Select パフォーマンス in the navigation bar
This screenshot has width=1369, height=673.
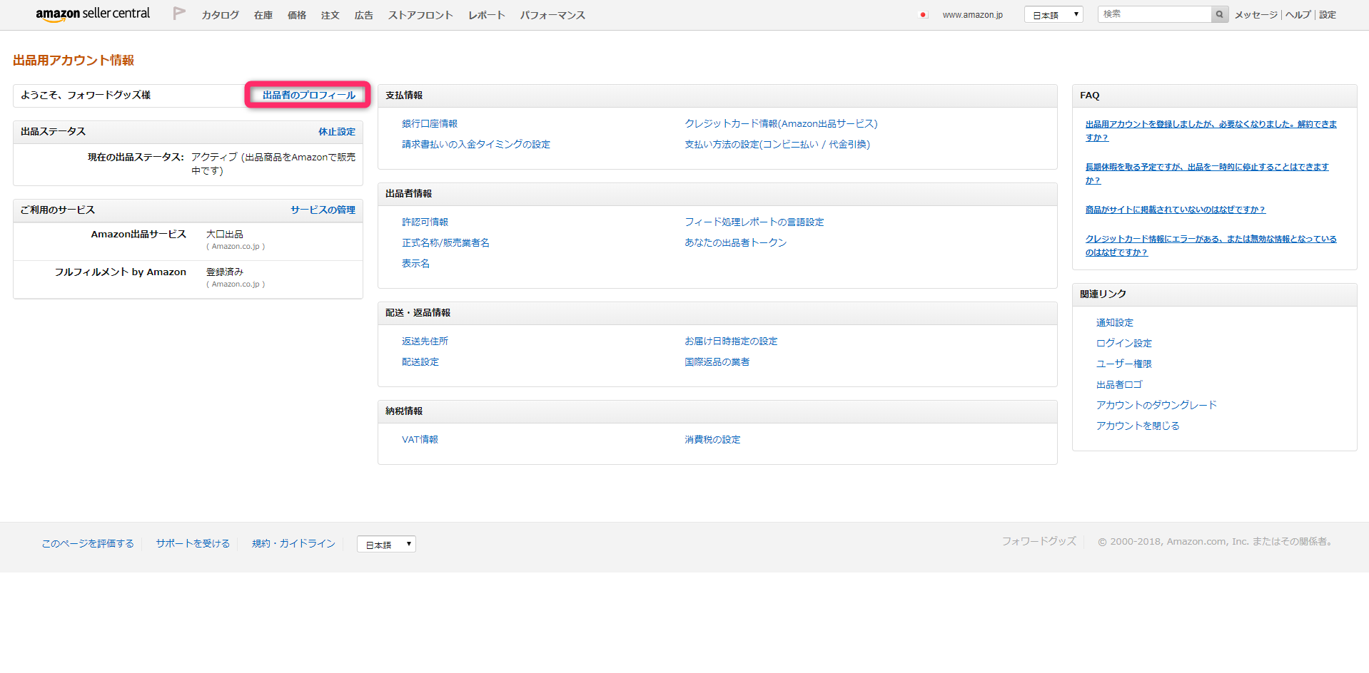point(552,14)
